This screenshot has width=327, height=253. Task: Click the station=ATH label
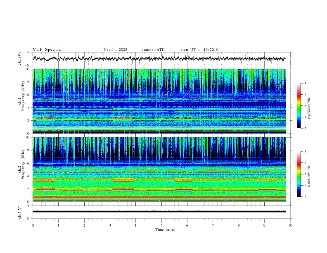[x=153, y=50]
